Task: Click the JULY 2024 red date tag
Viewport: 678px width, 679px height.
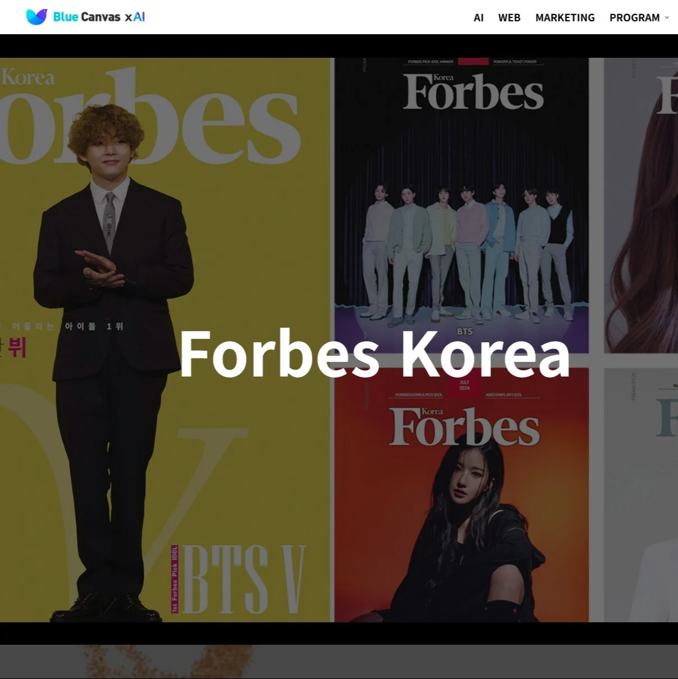Action: [464, 383]
